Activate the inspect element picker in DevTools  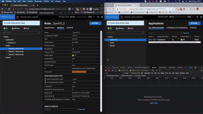tap(106, 68)
